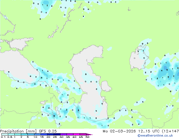Image resolution: width=179 pixels, height=138 pixels.
Task: Select the 'GFS 0.25' model label
Action: (x=48, y=131)
